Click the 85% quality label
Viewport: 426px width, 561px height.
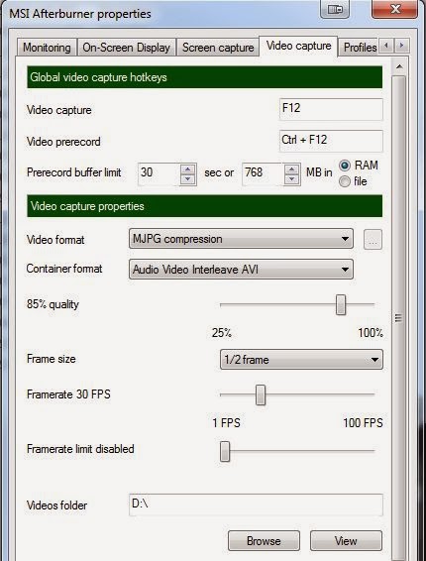[53, 304]
